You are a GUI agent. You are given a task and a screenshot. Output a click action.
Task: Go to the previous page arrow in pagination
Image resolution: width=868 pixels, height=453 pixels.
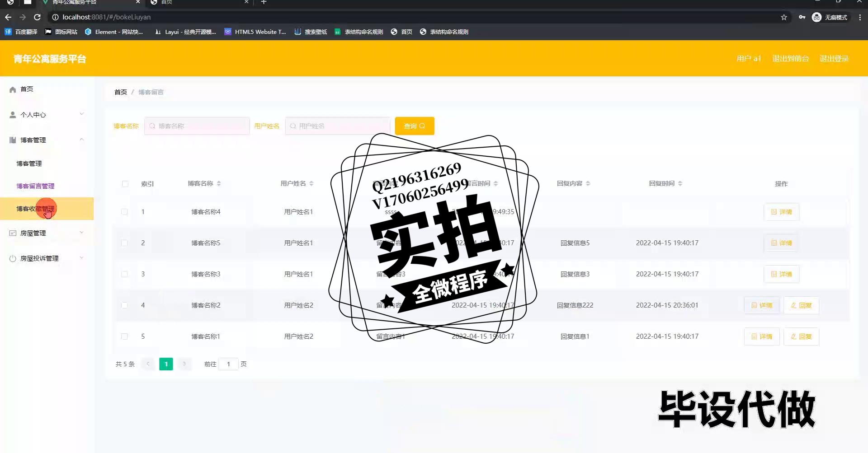(148, 364)
